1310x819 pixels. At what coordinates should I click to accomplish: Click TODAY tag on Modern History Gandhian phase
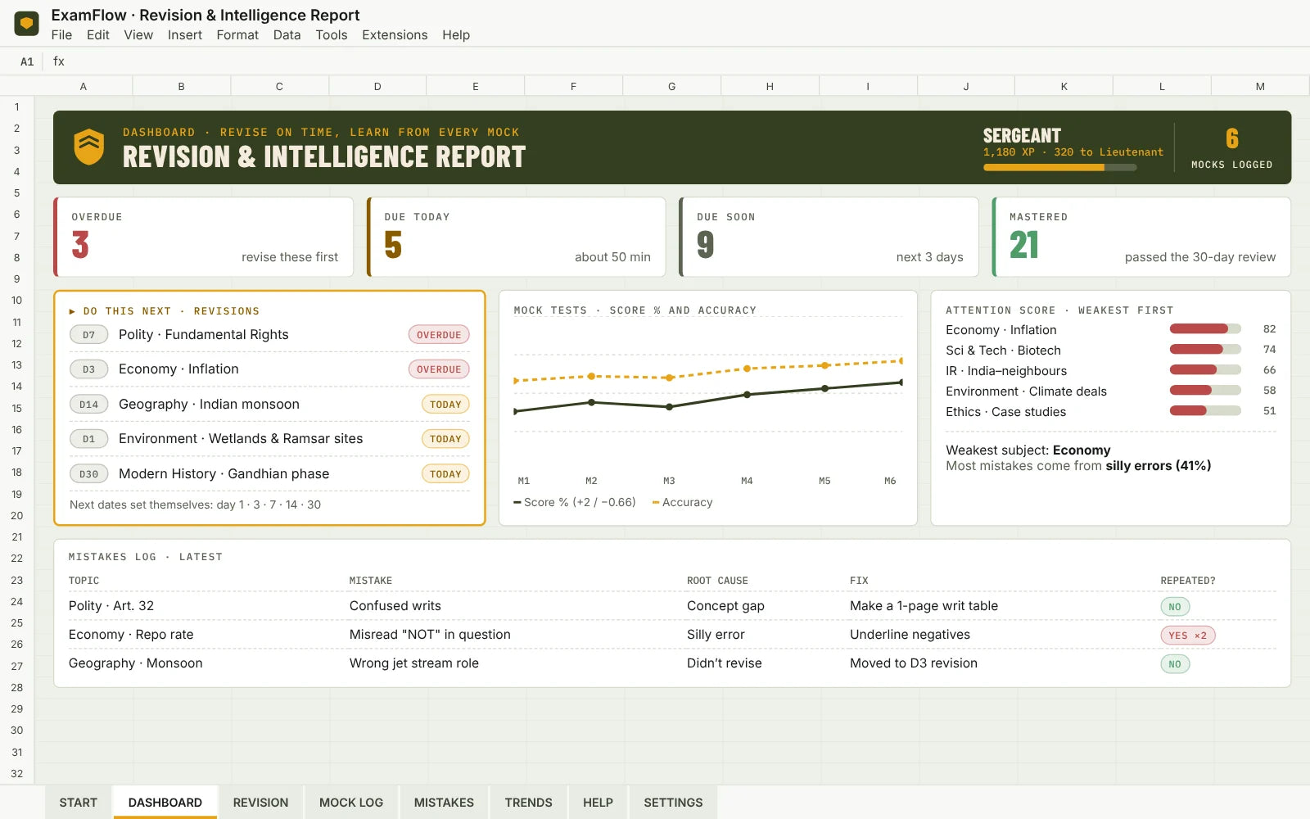[445, 474]
